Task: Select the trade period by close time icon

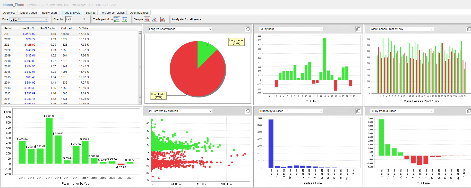Action: pyautogui.click(x=125, y=19)
